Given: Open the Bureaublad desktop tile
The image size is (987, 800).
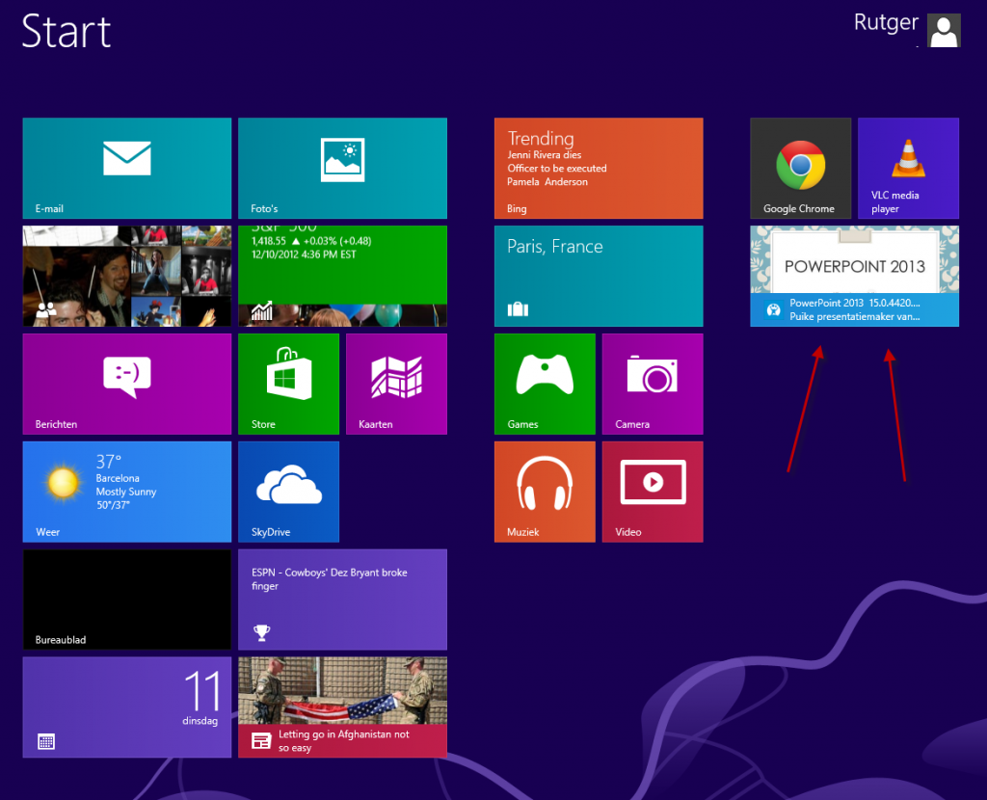Looking at the screenshot, I should (x=126, y=600).
